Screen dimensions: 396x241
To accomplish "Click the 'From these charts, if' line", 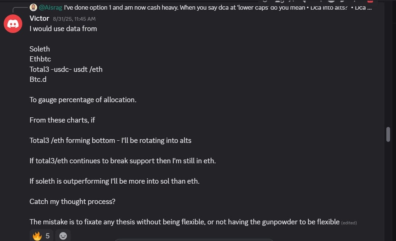I will click(62, 120).
